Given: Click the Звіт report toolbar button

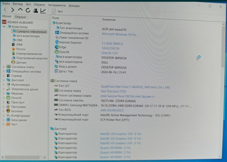Looking at the screenshot, I should pos(57,11).
